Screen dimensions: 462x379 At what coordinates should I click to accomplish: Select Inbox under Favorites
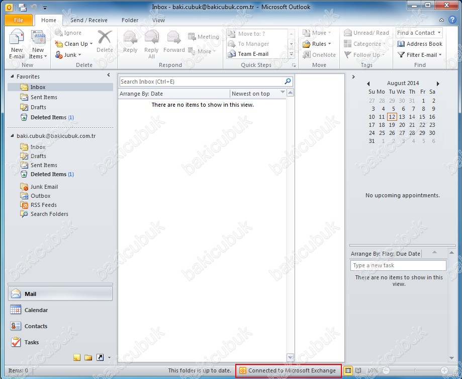pyautogui.click(x=60, y=87)
